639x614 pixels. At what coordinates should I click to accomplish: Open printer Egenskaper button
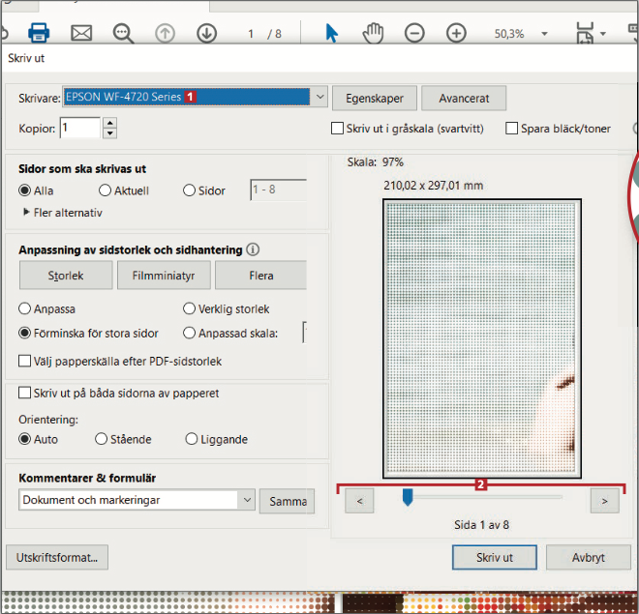[375, 99]
